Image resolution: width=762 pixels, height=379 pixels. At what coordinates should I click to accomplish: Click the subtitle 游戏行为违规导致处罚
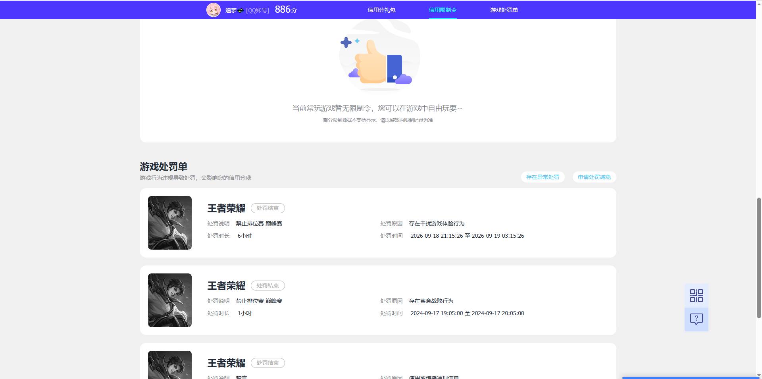[x=195, y=178]
